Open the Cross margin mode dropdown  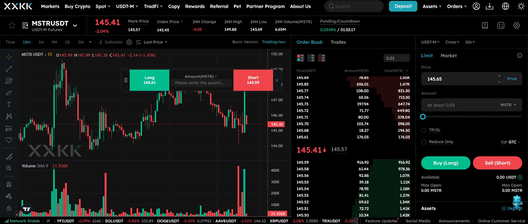[x=452, y=42]
